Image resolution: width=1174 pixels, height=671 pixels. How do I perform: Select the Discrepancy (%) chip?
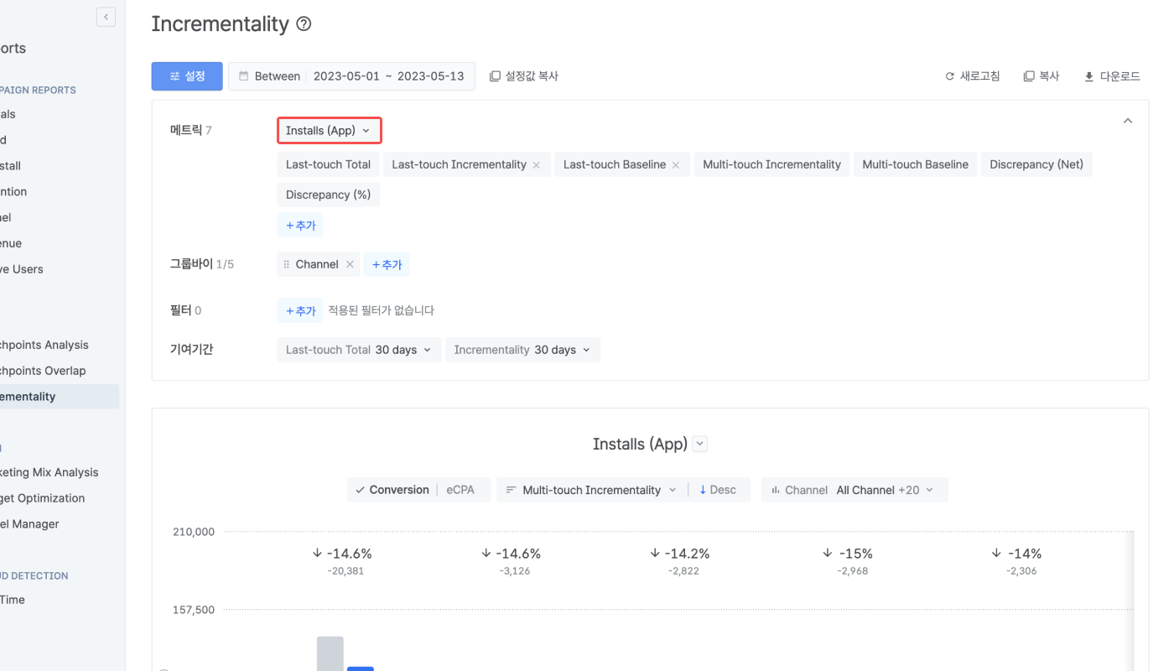point(328,195)
